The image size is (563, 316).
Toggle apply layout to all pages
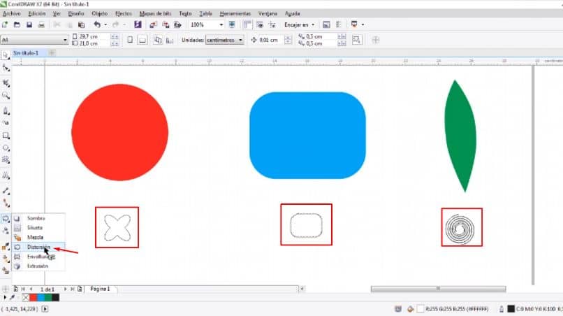click(158, 40)
